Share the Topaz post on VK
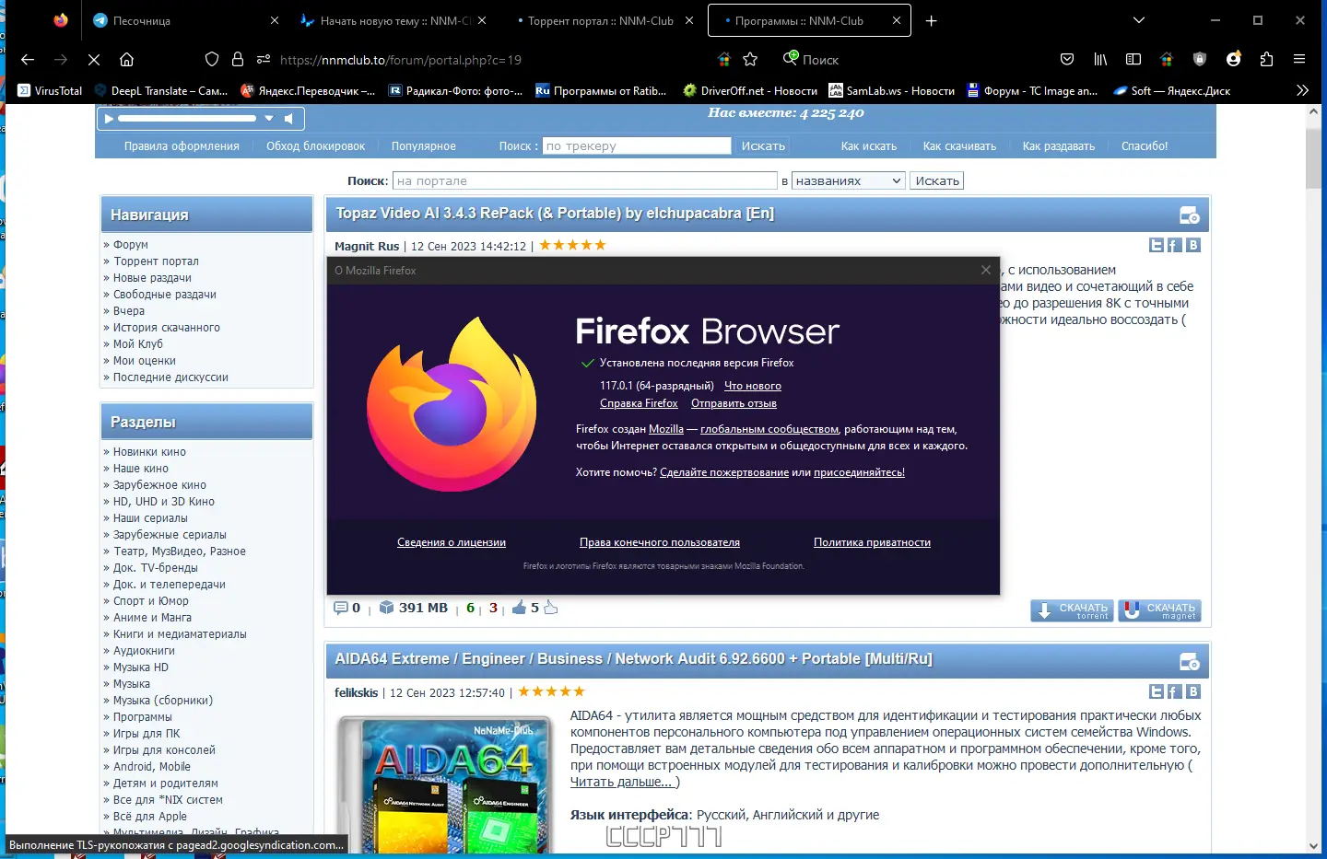Screen dimensions: 1327x859 (x=1193, y=245)
